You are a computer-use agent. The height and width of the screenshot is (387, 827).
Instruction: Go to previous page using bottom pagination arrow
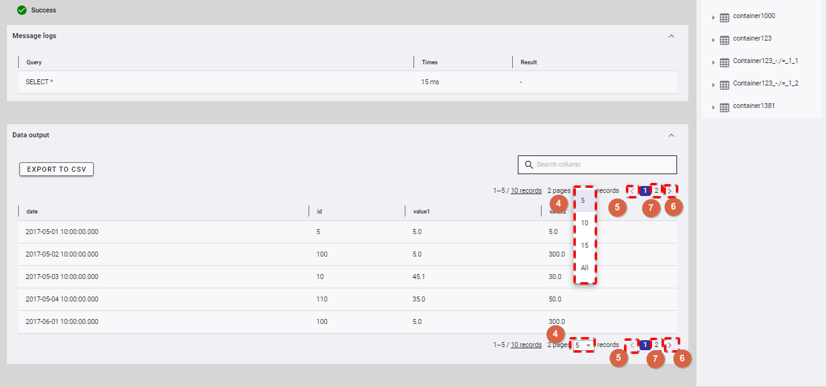tap(632, 345)
